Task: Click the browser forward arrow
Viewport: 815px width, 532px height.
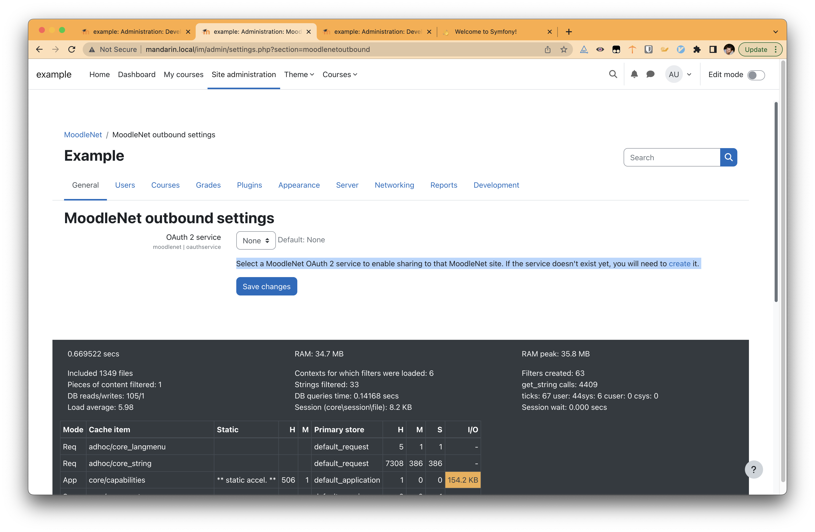Action: (55, 49)
